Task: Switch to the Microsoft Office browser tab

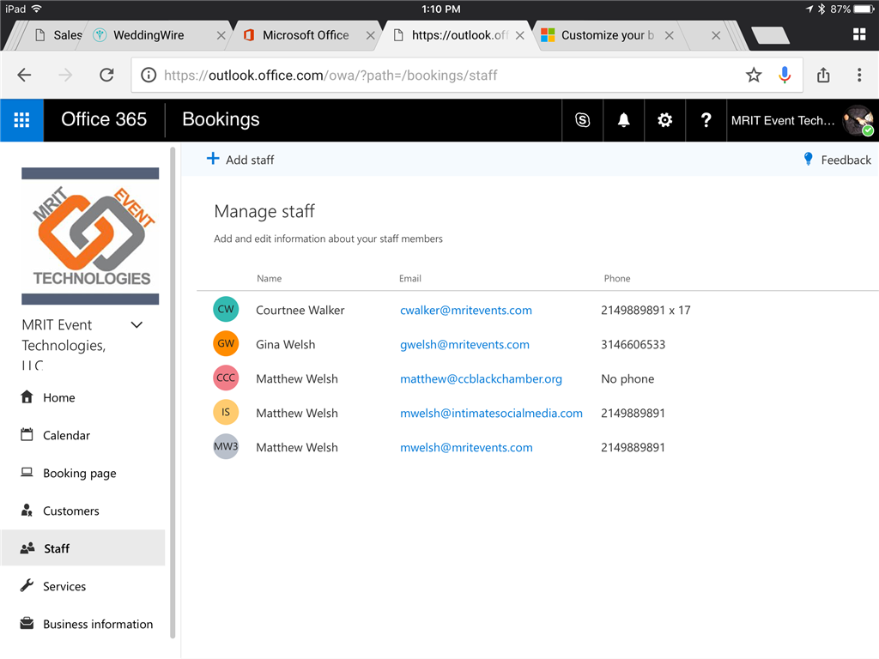Action: pyautogui.click(x=306, y=35)
